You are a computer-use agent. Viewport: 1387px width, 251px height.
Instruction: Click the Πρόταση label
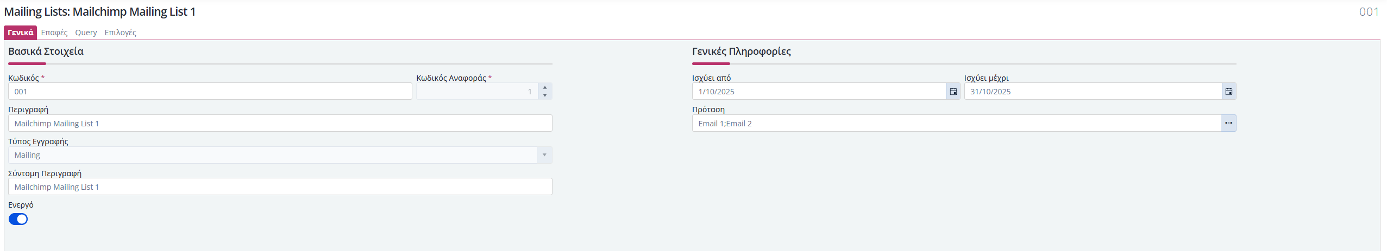pyautogui.click(x=708, y=110)
